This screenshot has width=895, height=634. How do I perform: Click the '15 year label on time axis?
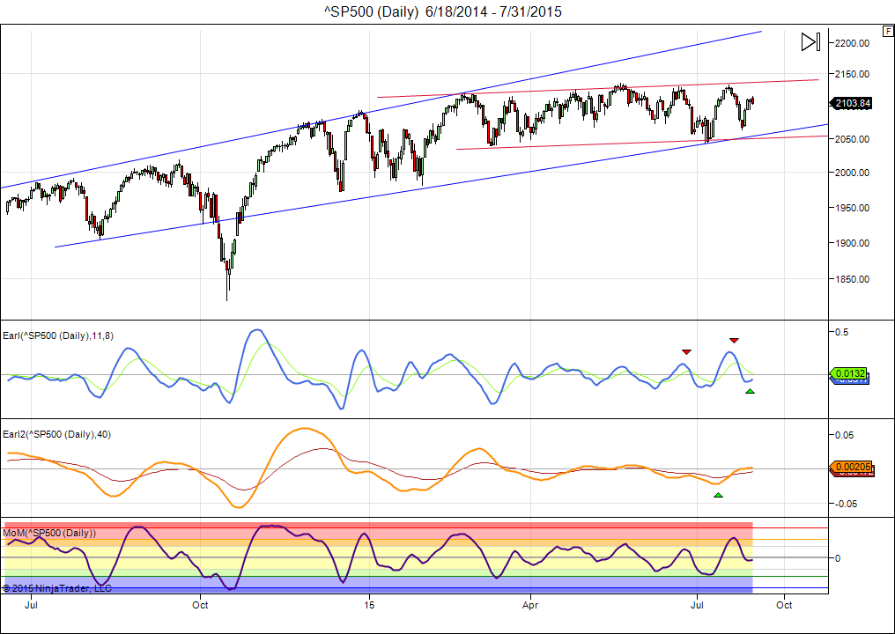[370, 605]
